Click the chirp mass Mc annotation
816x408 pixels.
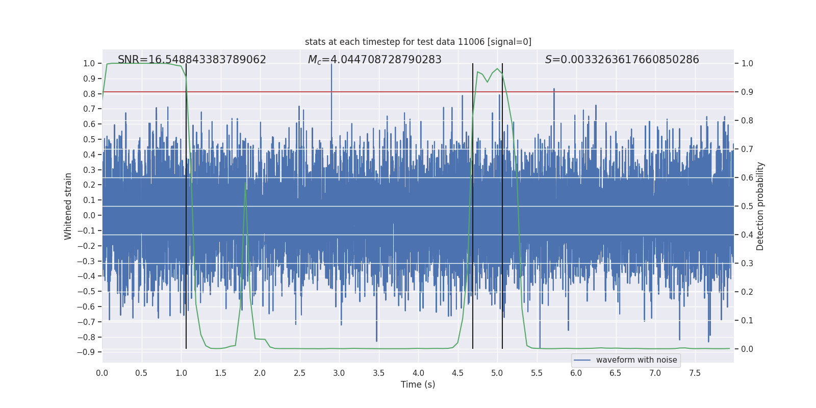pyautogui.click(x=375, y=60)
